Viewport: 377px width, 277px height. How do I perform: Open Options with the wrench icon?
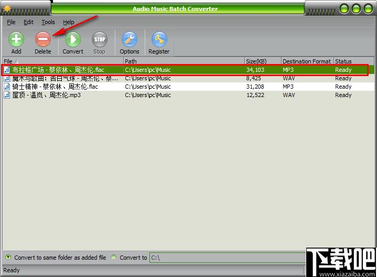pos(130,39)
